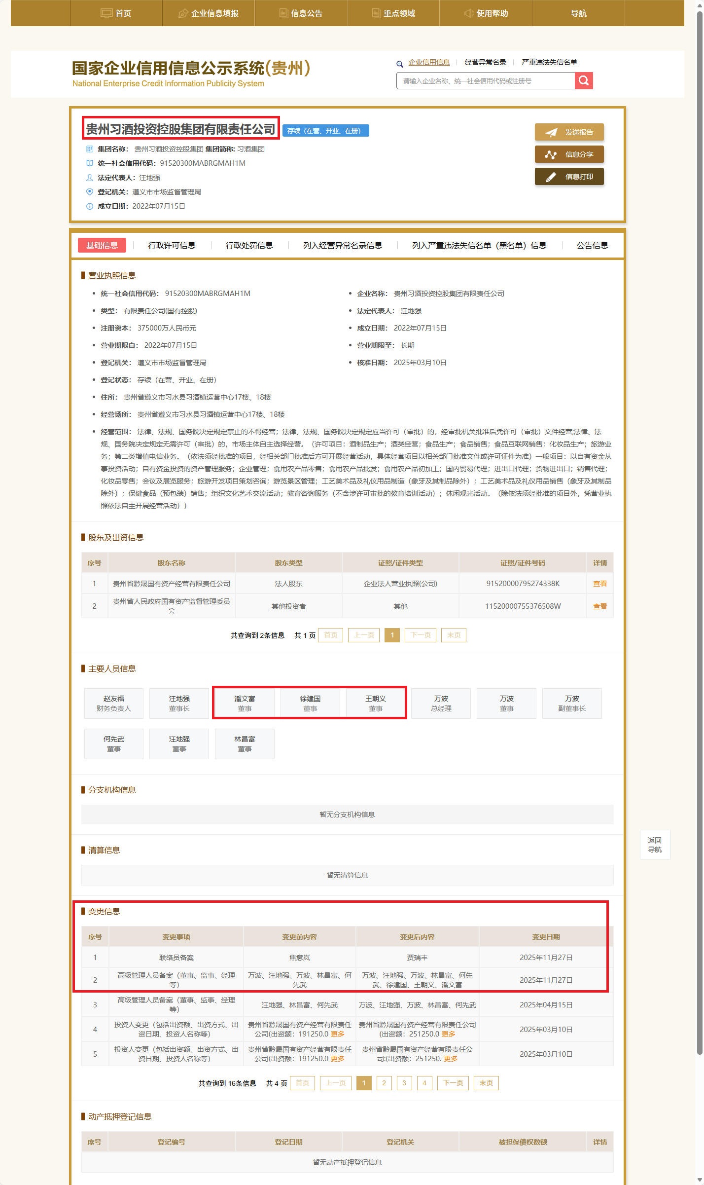Expand 更多 in row 5 变更后内容
The width and height of the screenshot is (704, 1185).
coord(451,1059)
